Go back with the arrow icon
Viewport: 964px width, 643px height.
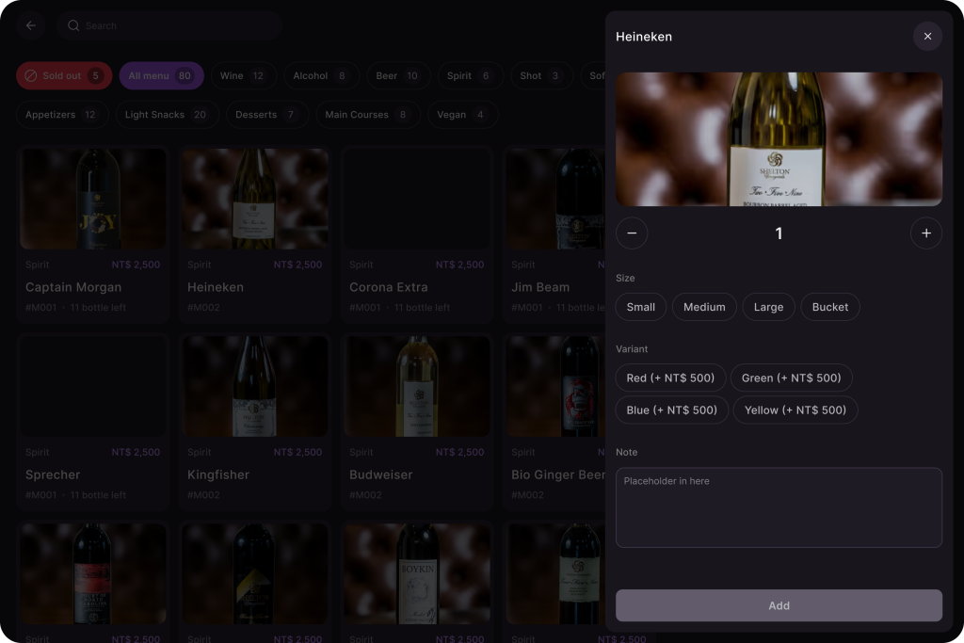[31, 25]
